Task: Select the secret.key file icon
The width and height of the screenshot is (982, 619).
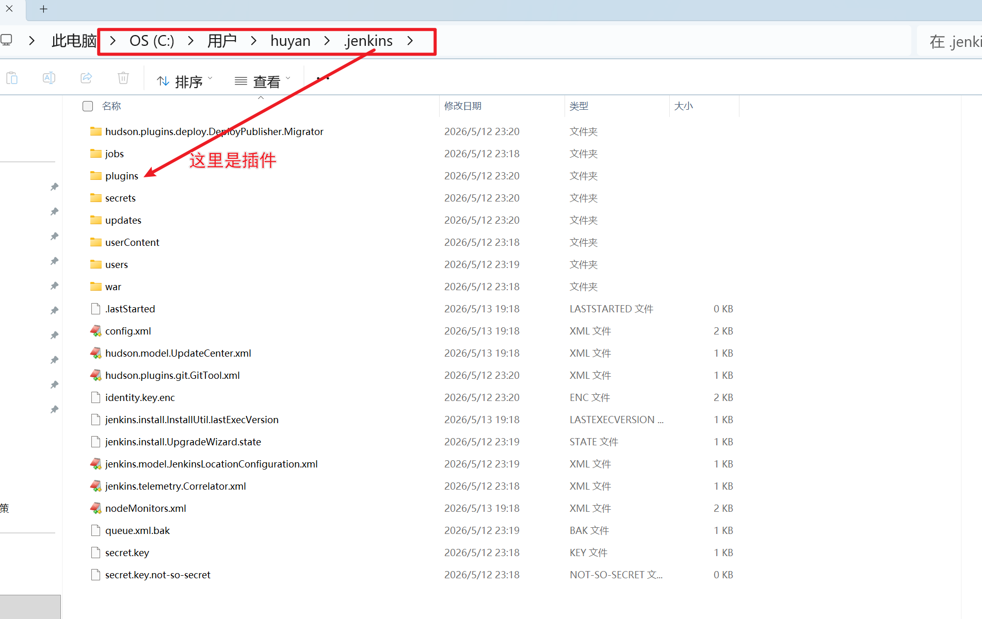Action: point(95,553)
